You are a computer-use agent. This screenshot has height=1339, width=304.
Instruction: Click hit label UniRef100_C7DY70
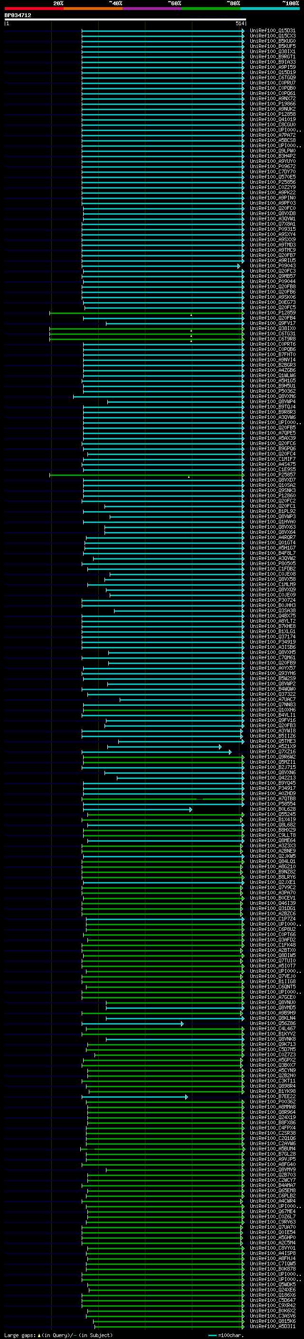click(272, 171)
